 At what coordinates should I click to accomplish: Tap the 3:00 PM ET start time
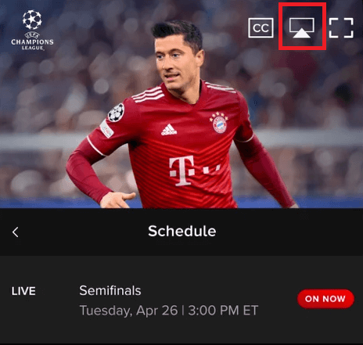point(223,311)
